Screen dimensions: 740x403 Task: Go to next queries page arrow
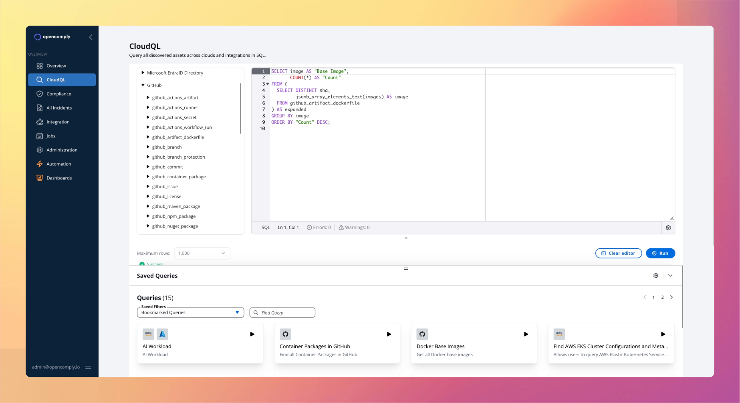[671, 297]
